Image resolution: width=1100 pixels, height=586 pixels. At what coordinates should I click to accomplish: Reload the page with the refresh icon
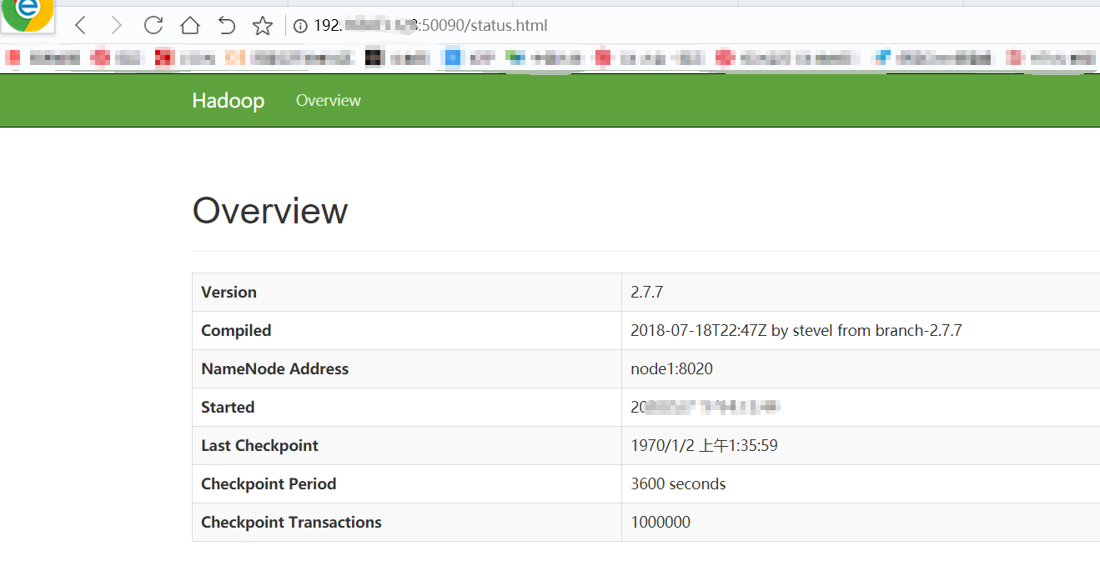pyautogui.click(x=153, y=26)
